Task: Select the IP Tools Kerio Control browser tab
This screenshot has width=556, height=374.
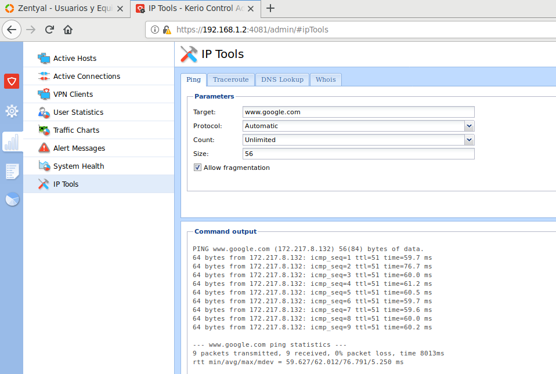Action: point(196,9)
